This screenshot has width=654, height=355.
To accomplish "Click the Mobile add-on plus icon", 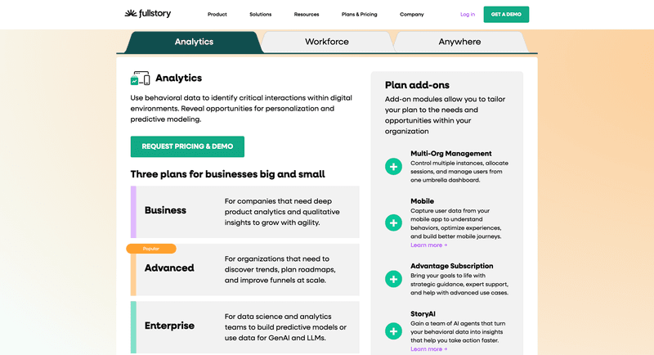I will 393,222.
